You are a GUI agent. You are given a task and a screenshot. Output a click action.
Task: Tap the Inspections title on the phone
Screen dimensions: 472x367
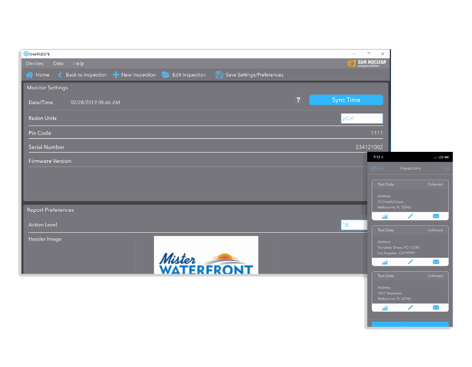[x=410, y=168]
